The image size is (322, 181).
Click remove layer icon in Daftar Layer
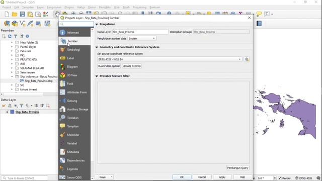pos(48,106)
